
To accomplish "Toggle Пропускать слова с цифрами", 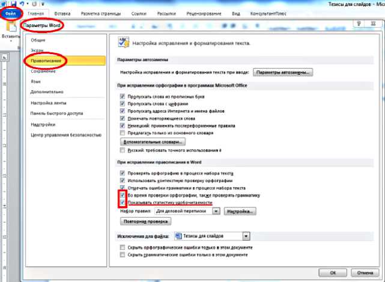I will tap(123, 104).
